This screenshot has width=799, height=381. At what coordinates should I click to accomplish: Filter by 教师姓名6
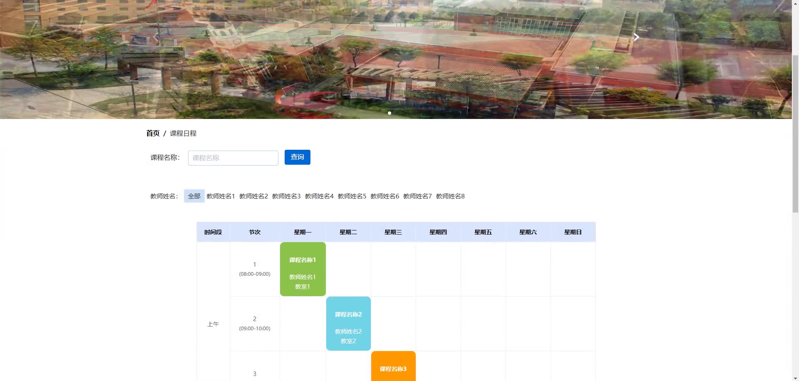point(385,196)
